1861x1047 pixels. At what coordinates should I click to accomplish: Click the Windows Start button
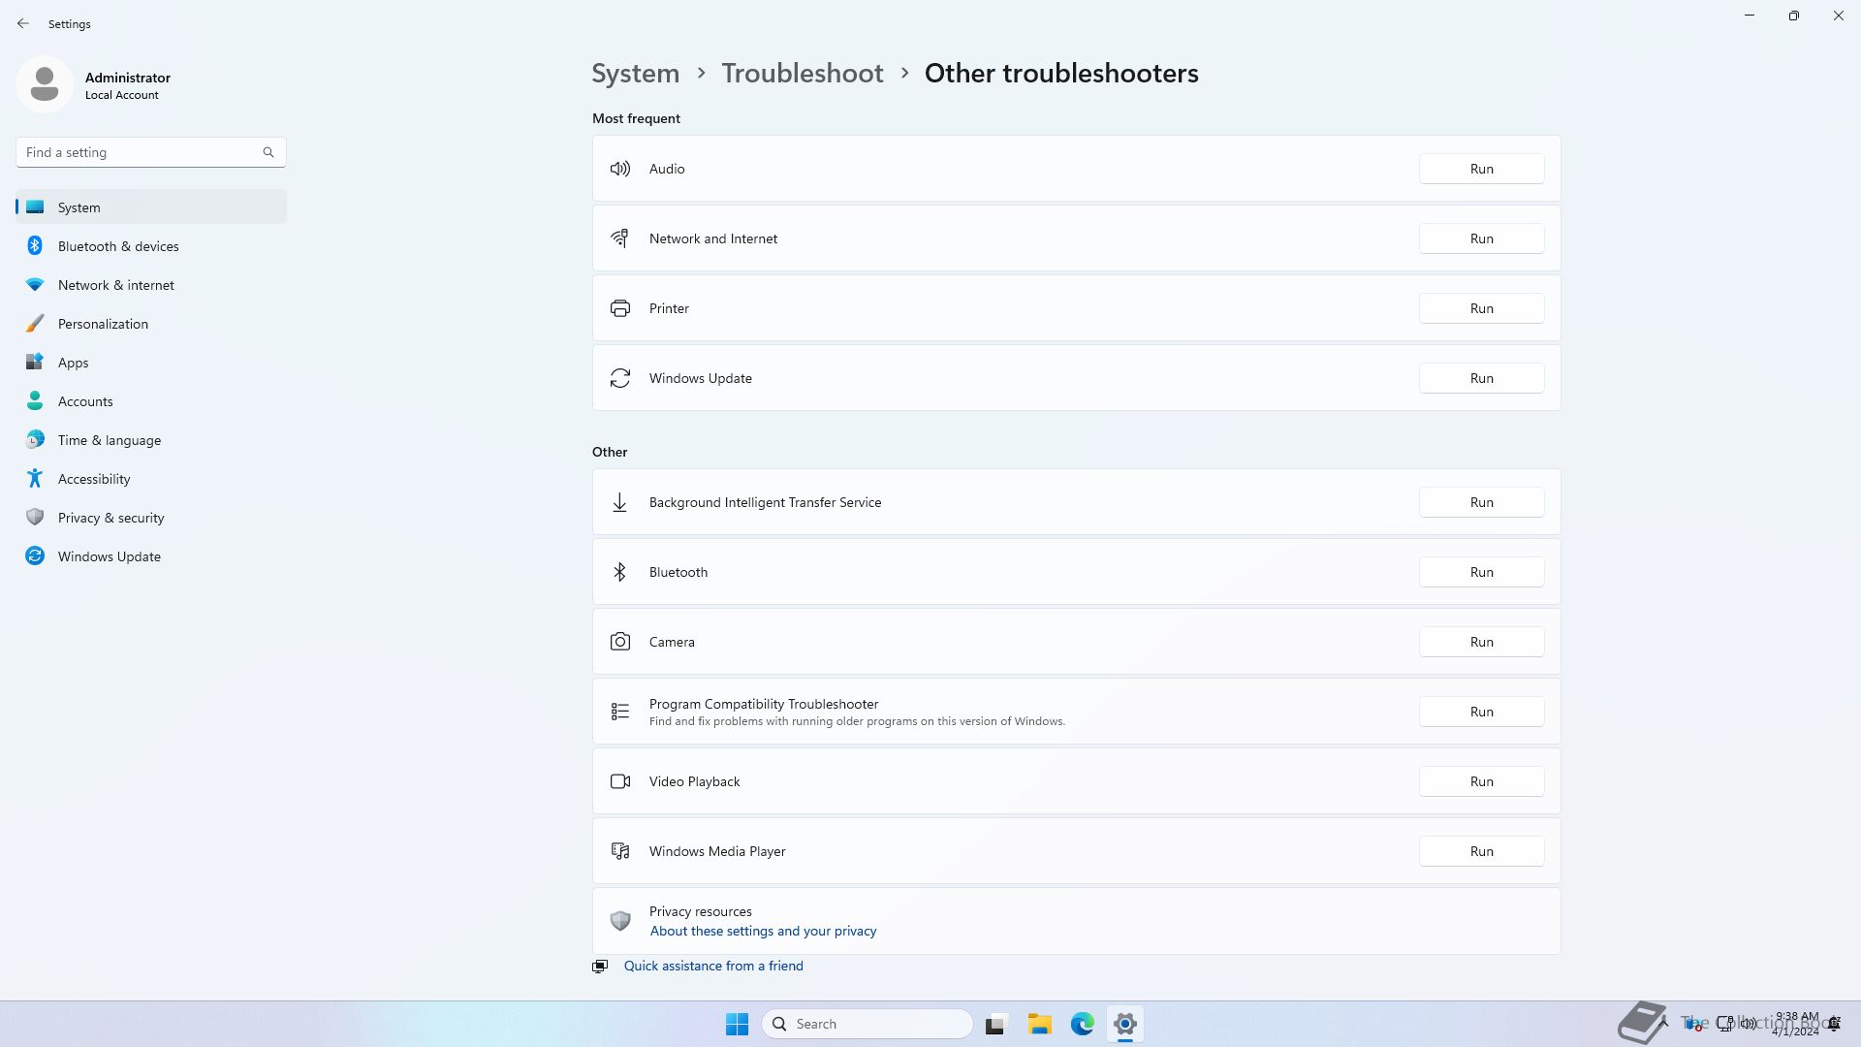click(737, 1024)
